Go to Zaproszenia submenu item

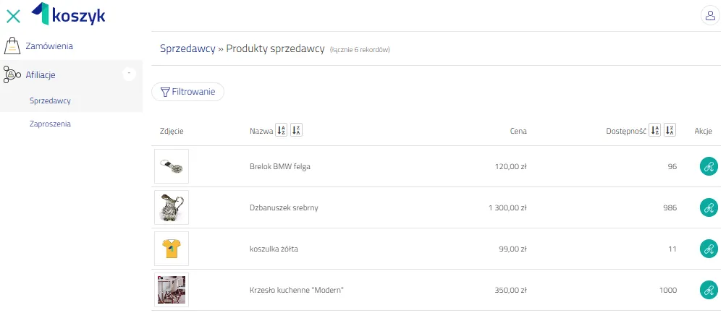click(50, 124)
